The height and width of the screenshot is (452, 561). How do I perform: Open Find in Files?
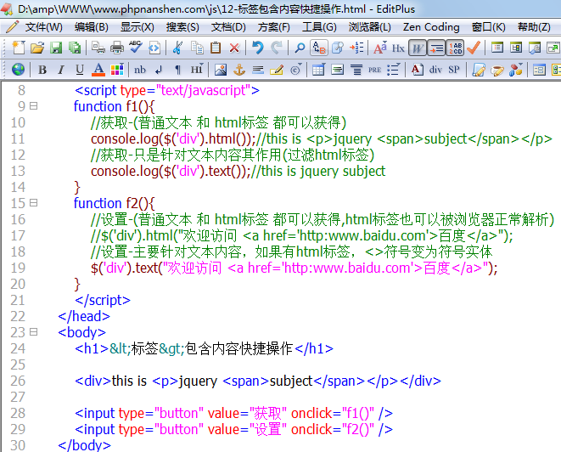click(x=338, y=48)
